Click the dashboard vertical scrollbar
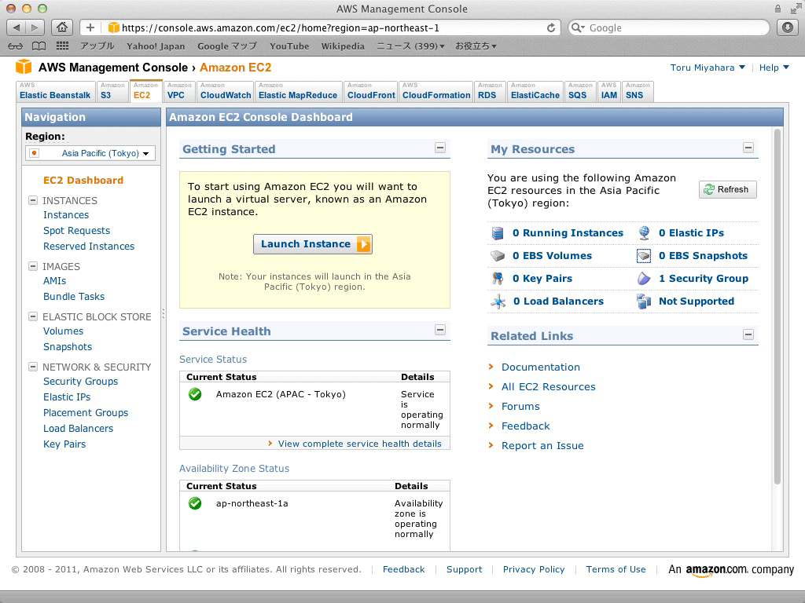 point(777,307)
